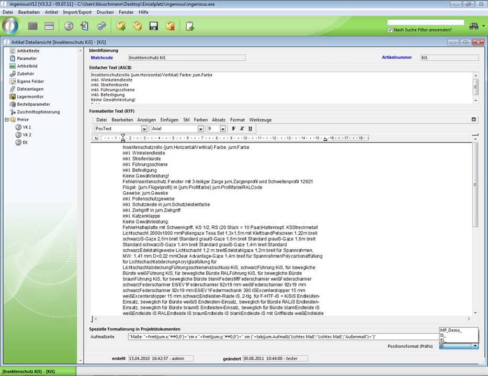Click the Euro coin toolbar icon
The image size is (488, 376).
click(x=69, y=26)
